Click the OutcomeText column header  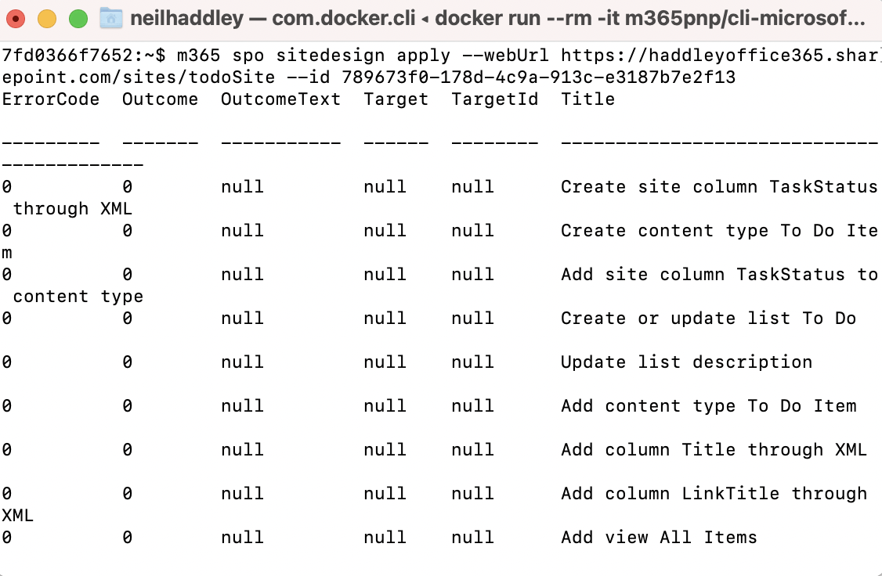tap(280, 99)
